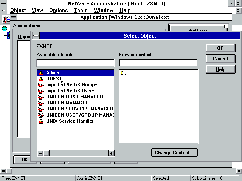Click main window bottom scrollbar left arrow

coord(3,171)
